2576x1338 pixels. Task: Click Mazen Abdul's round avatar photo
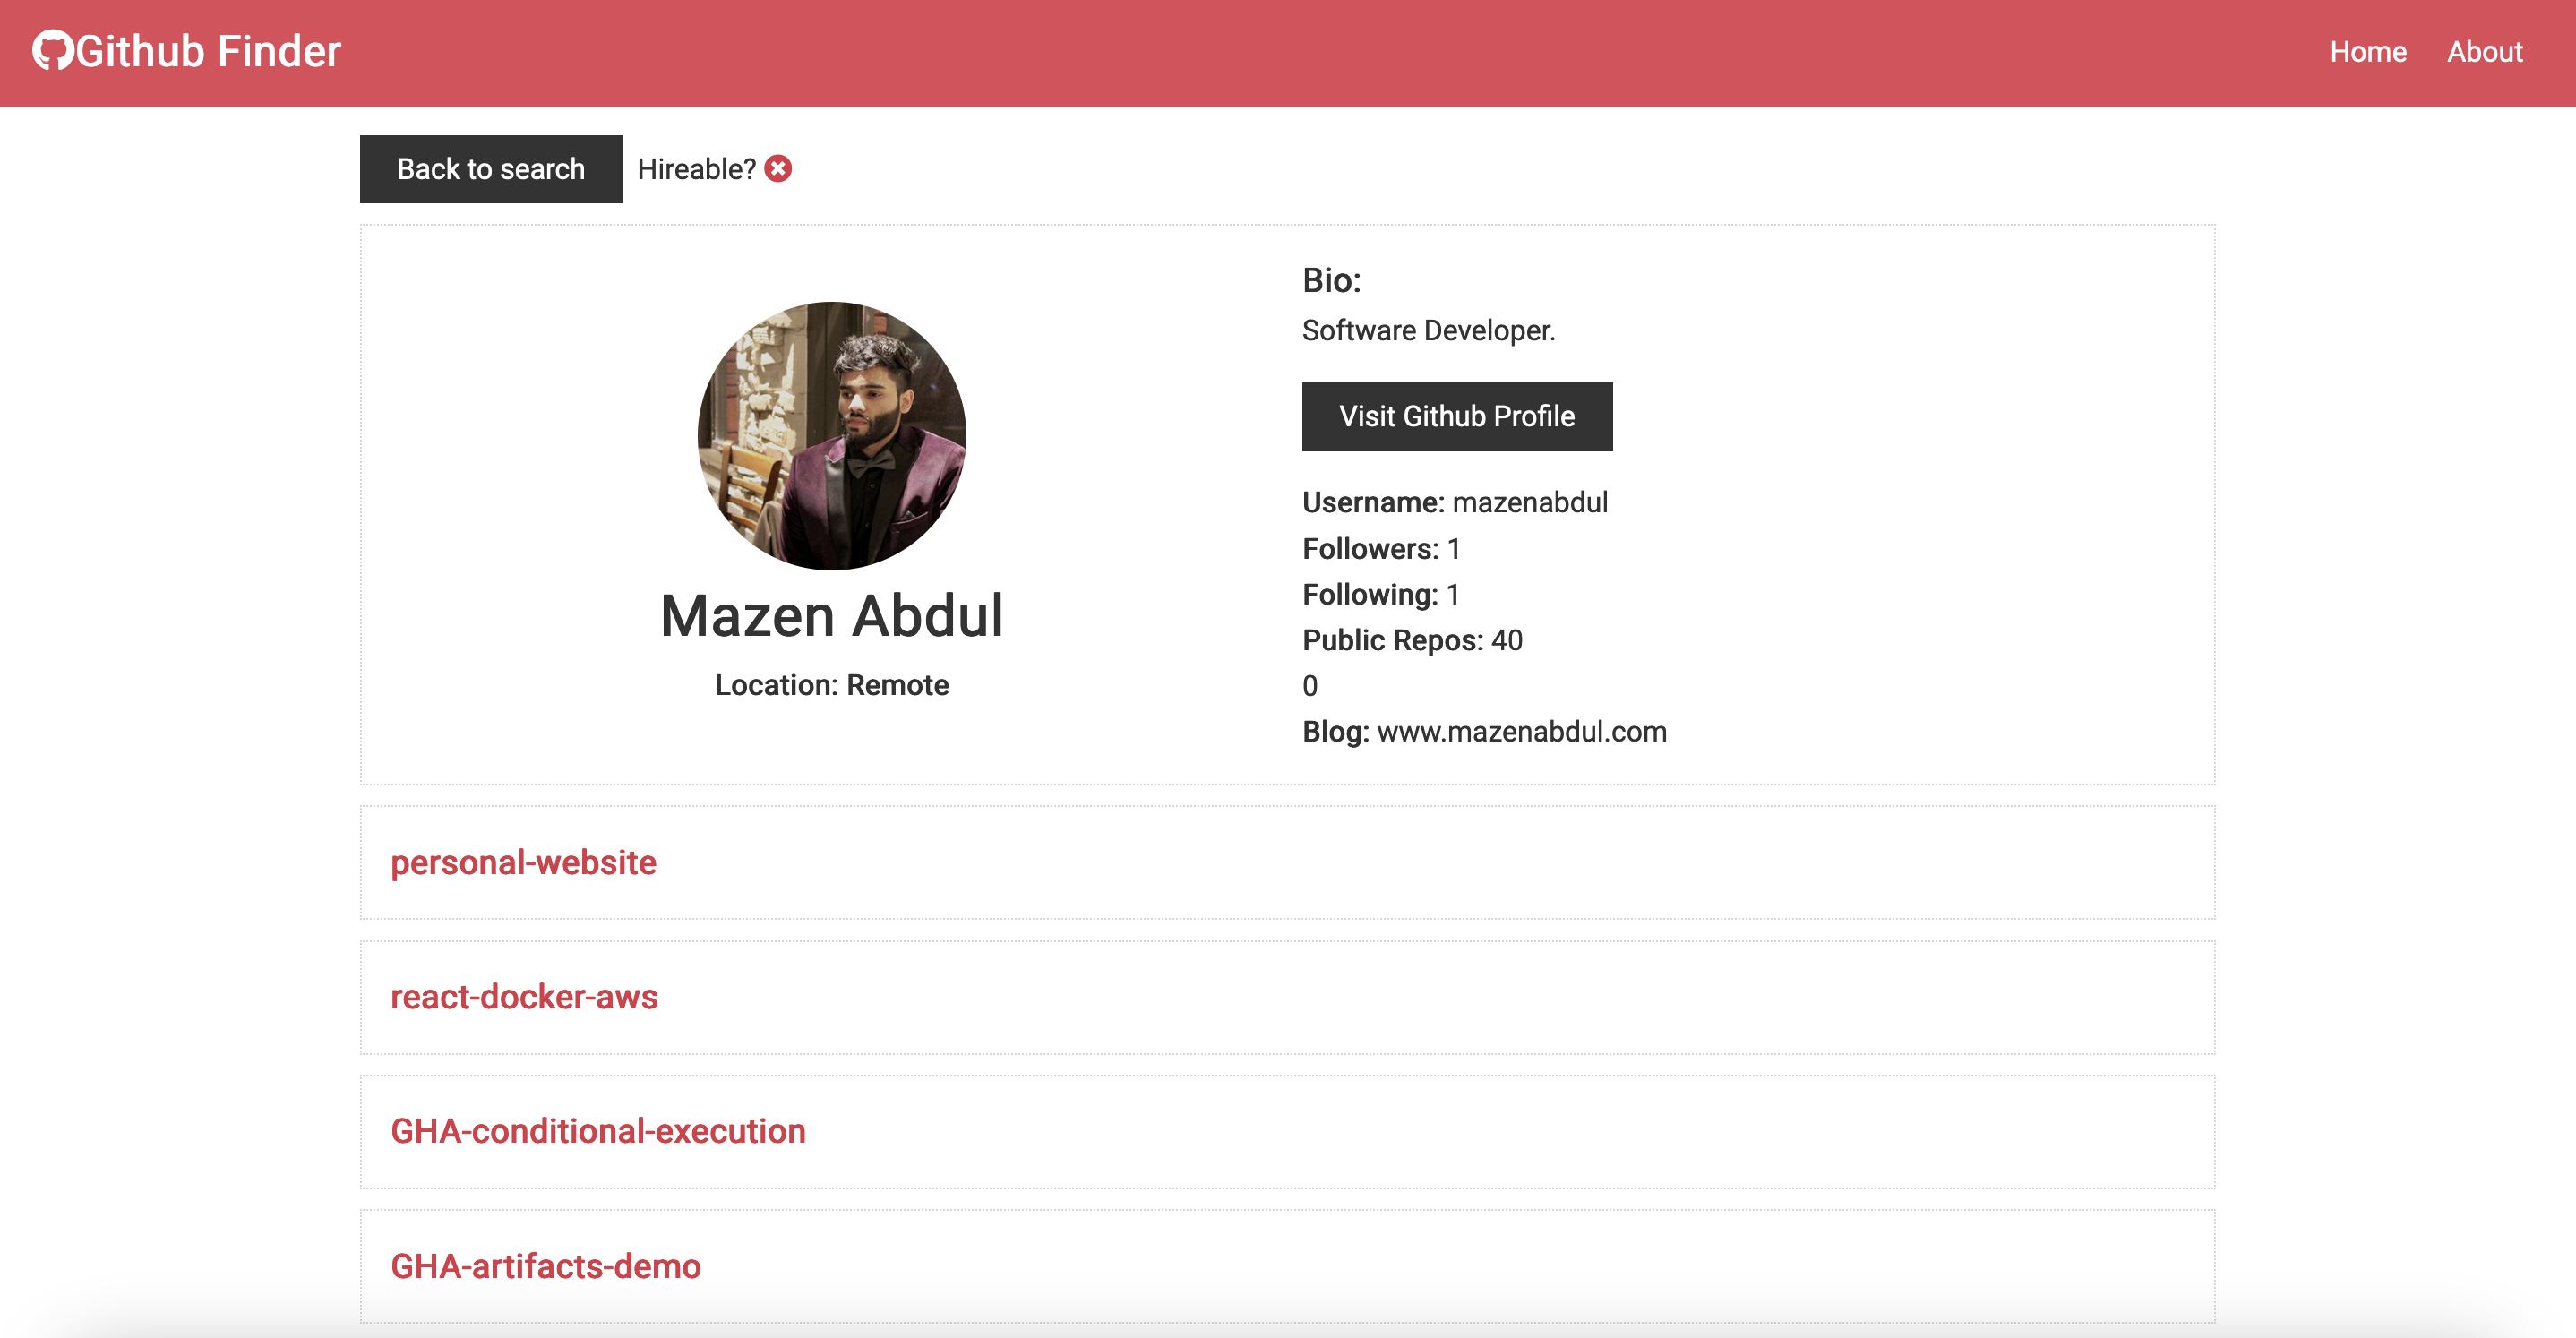point(831,436)
